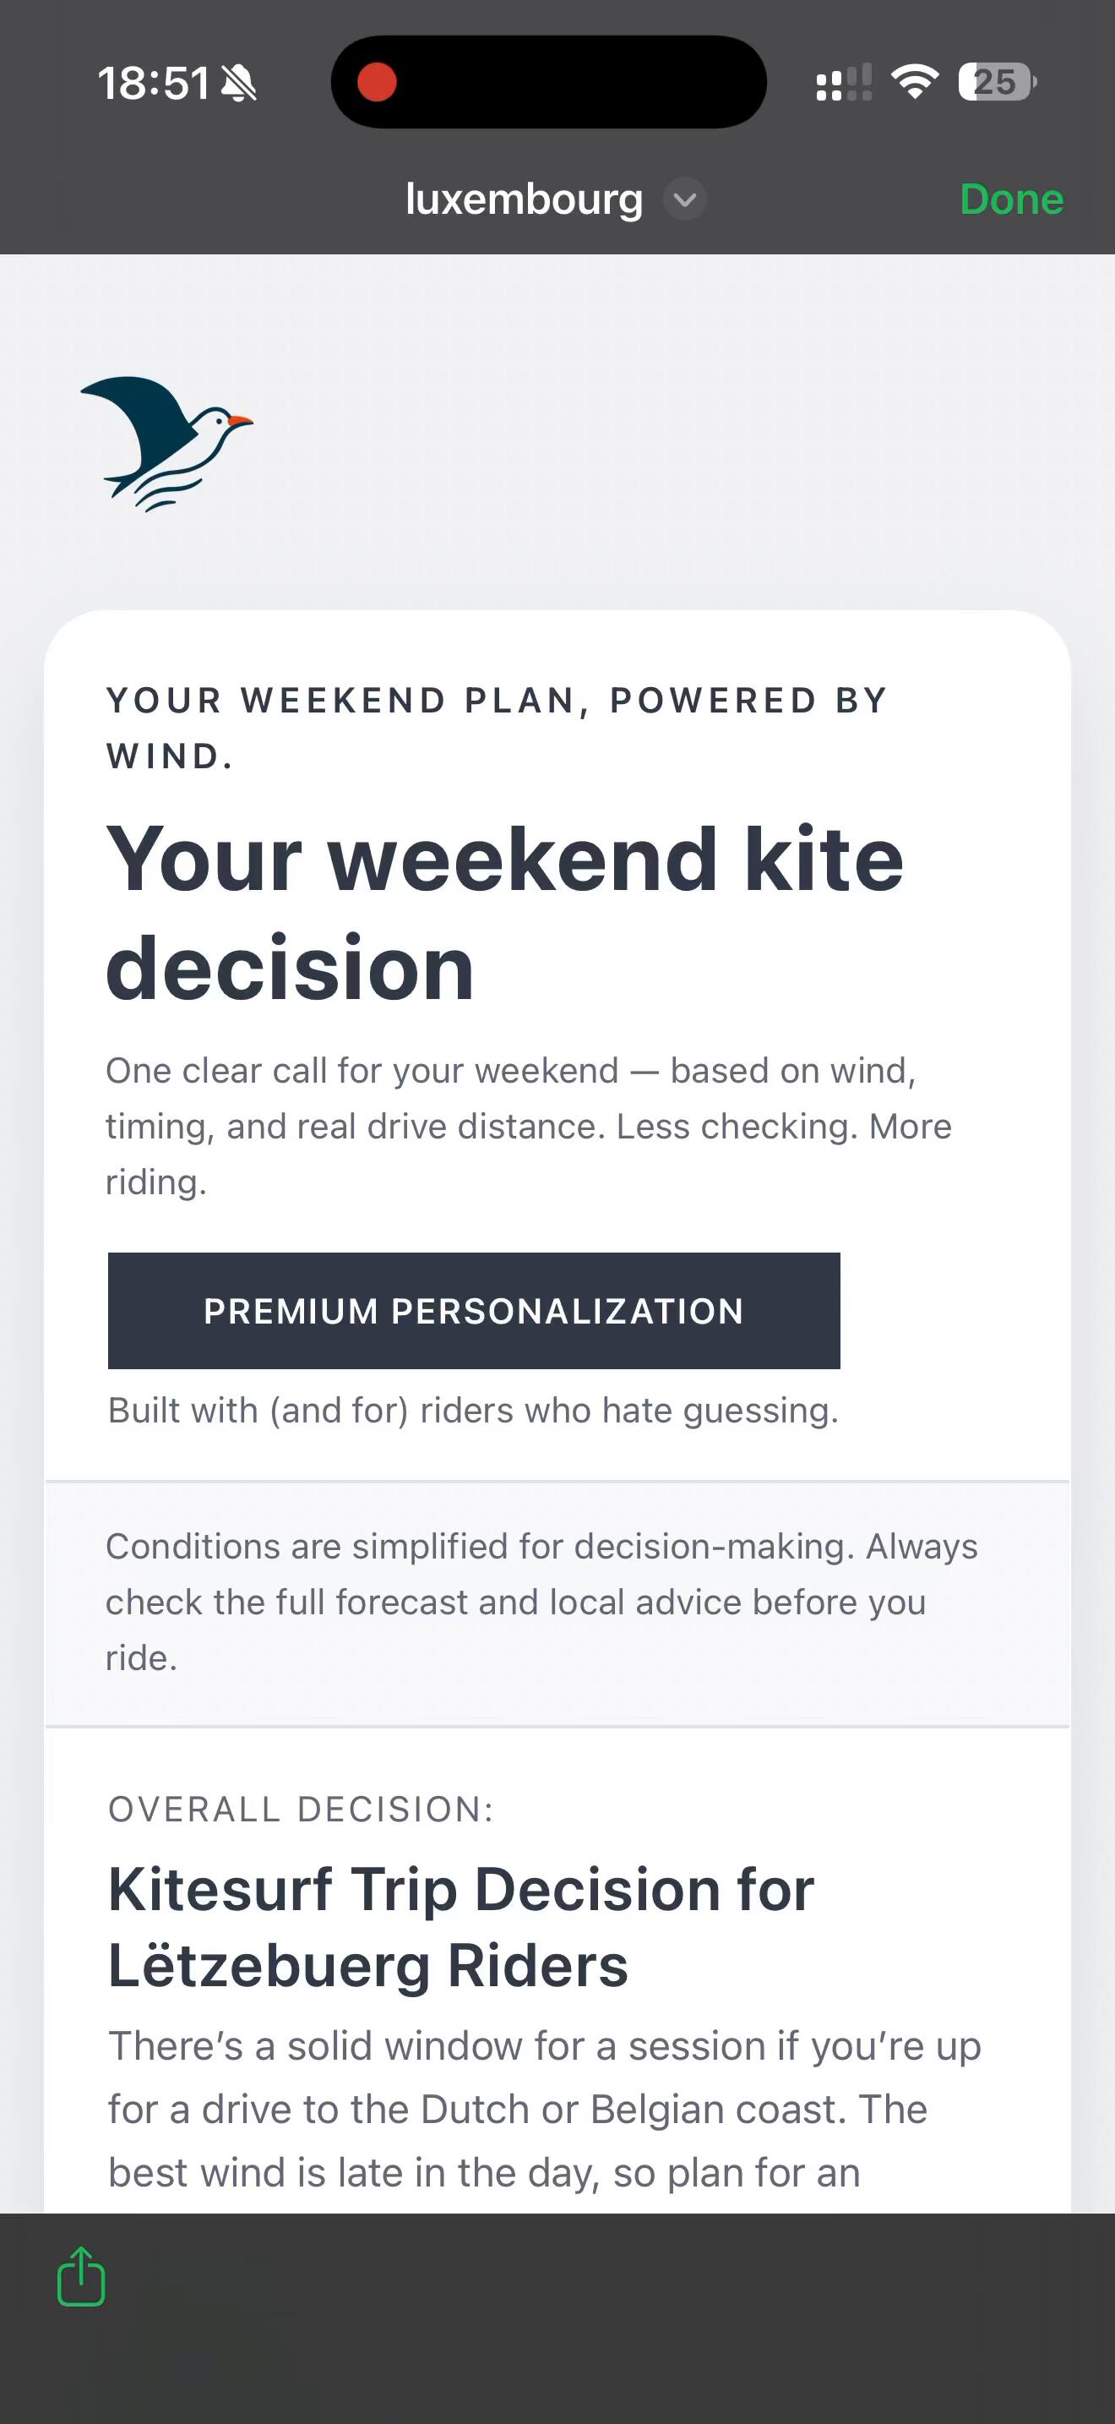Image resolution: width=1115 pixels, height=2424 pixels.
Task: Tap the 18:51 clock in status bar
Action: tap(153, 83)
